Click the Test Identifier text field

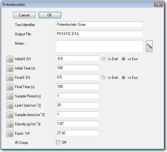(x=100, y=25)
